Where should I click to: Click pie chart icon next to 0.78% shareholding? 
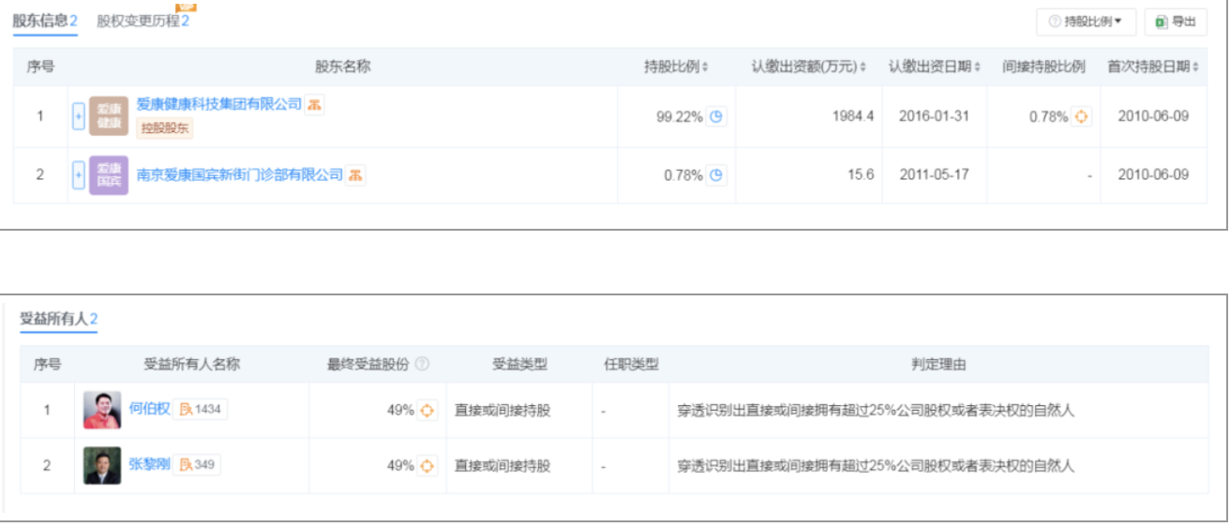[x=717, y=175]
